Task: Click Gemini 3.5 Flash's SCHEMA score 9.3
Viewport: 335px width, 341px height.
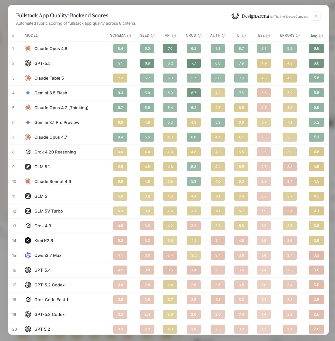Action: (120, 93)
